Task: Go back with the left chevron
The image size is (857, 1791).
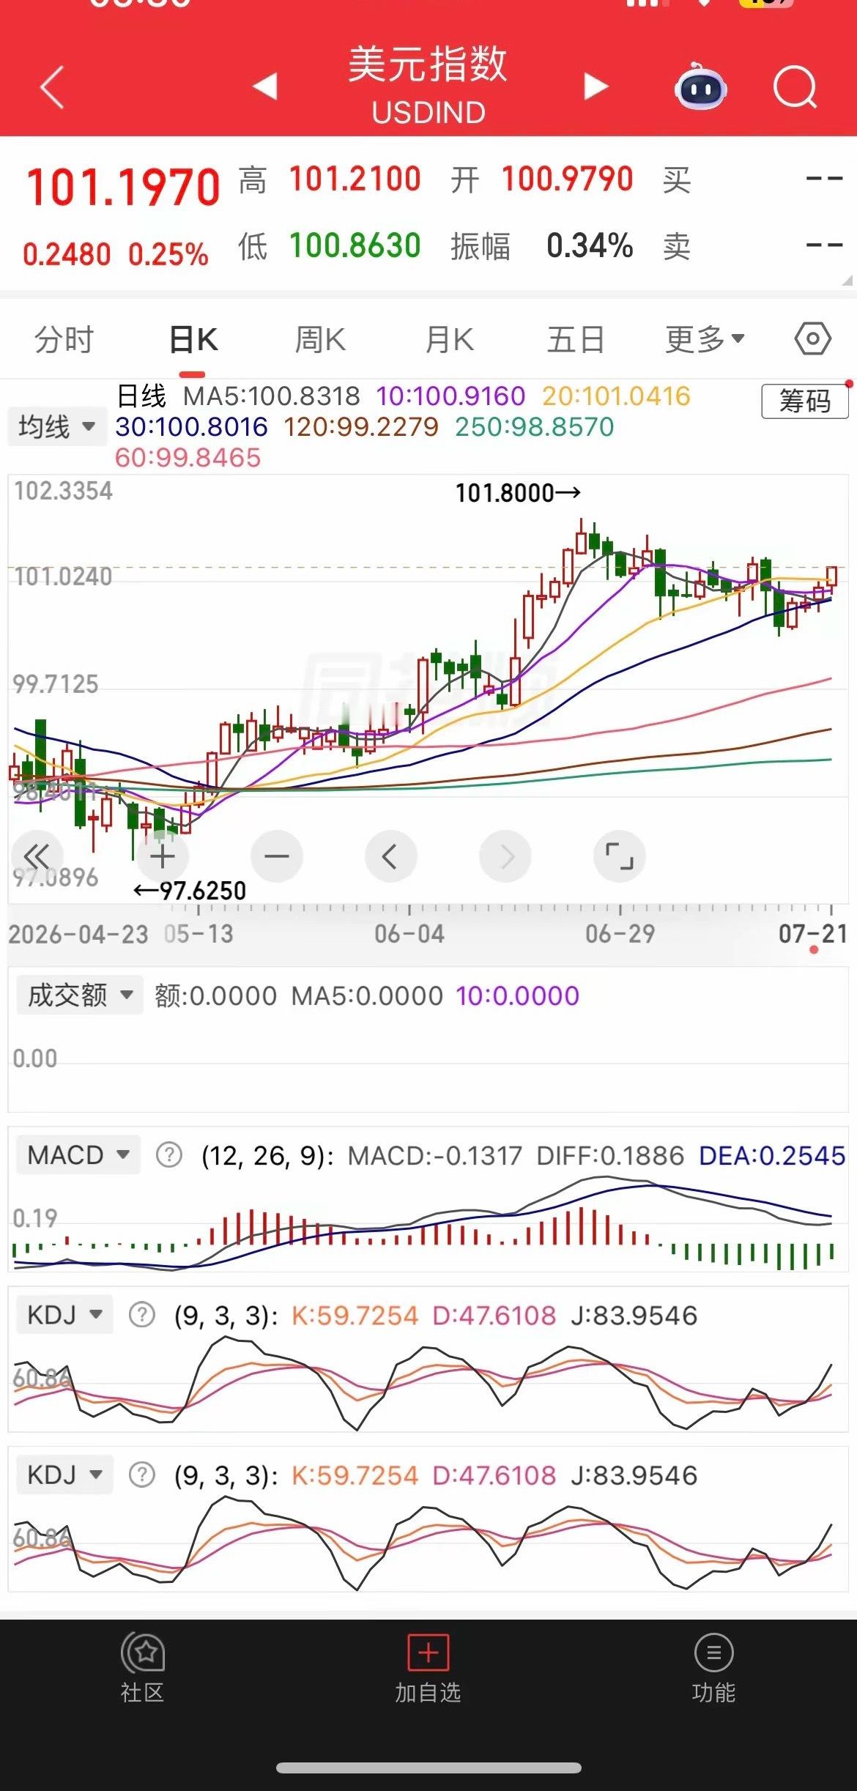Action: tap(52, 87)
